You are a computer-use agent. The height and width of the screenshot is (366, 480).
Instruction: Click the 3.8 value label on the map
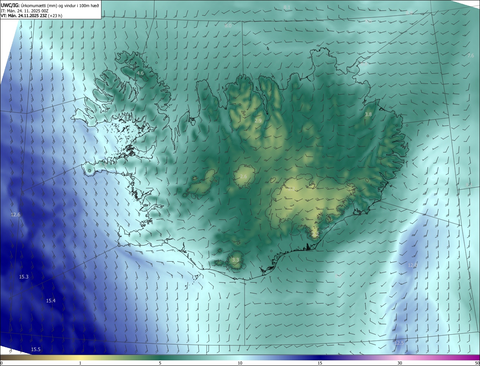(368, 114)
